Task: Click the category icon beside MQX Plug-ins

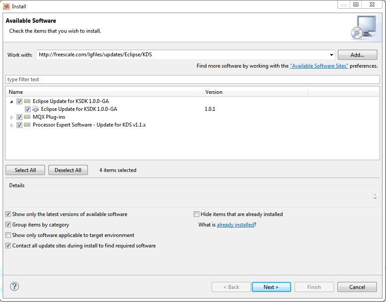Action: (x=27, y=117)
